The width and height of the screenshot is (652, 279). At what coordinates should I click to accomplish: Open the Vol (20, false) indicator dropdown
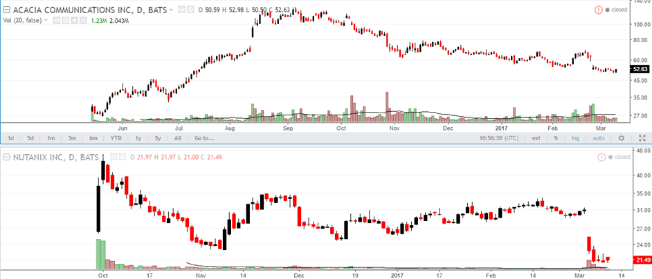coord(46,20)
